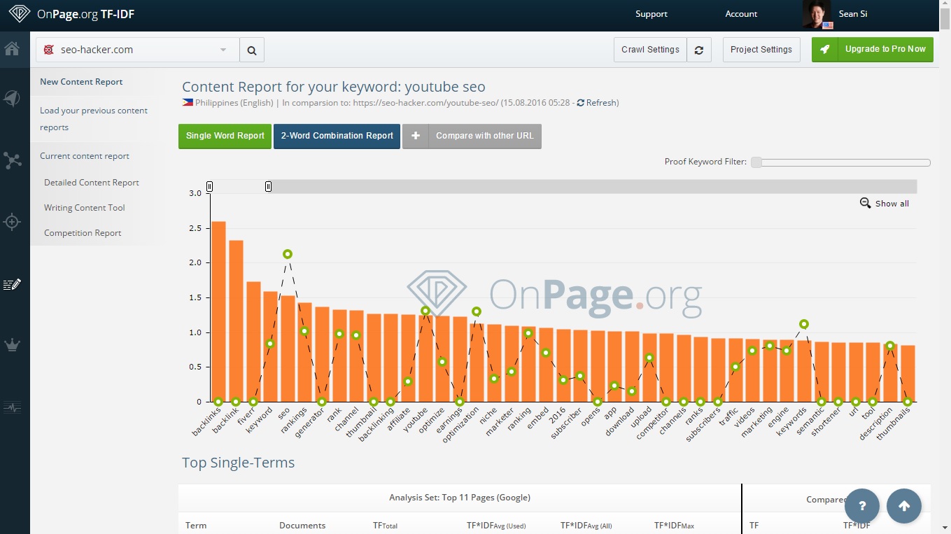Click the search magnifier button beside domain

point(252,50)
